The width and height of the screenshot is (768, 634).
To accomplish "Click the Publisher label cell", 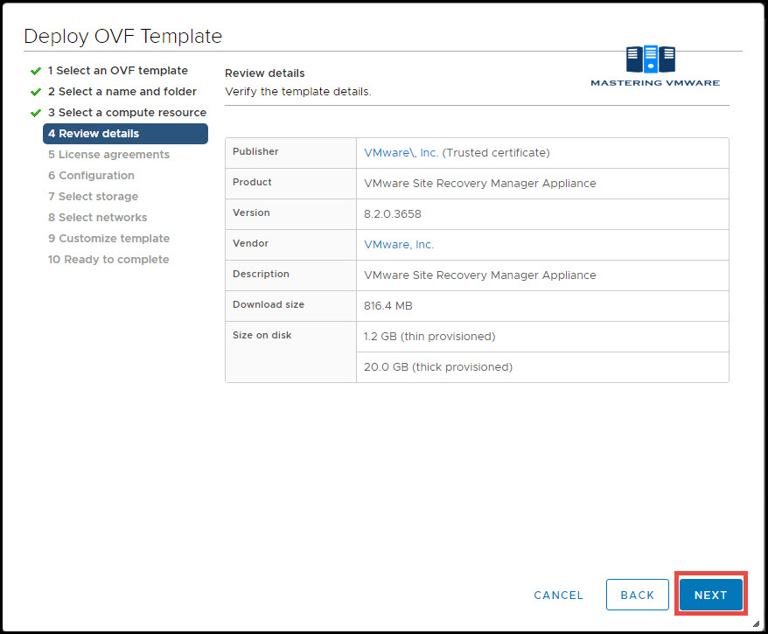I will [x=291, y=153].
